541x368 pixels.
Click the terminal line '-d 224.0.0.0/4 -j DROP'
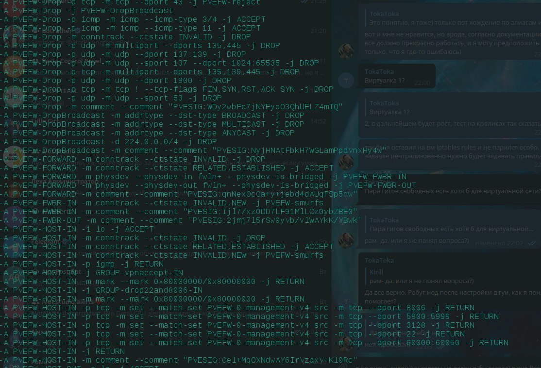click(x=109, y=142)
